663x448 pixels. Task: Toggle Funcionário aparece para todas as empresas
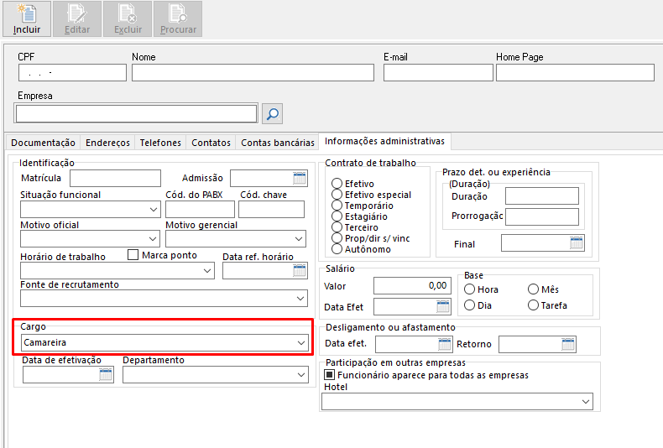(329, 375)
